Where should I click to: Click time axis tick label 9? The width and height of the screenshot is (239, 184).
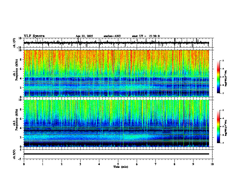point(193,164)
